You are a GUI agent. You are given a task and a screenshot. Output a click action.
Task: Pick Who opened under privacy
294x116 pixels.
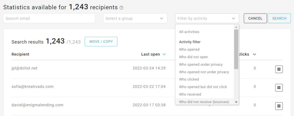tap(201, 64)
